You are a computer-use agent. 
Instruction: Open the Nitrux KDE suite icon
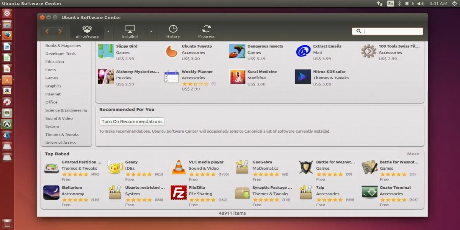tap(303, 77)
